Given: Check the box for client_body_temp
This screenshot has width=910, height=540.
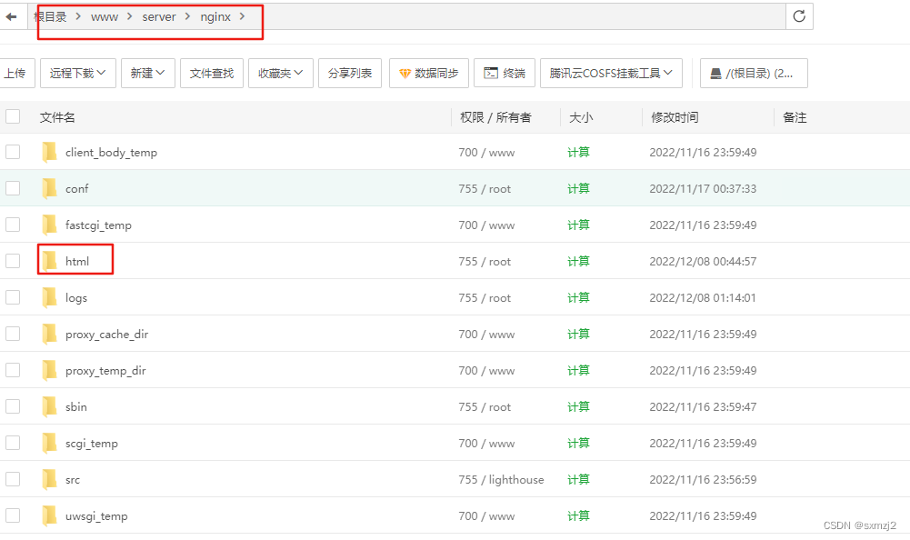Looking at the screenshot, I should pos(13,152).
